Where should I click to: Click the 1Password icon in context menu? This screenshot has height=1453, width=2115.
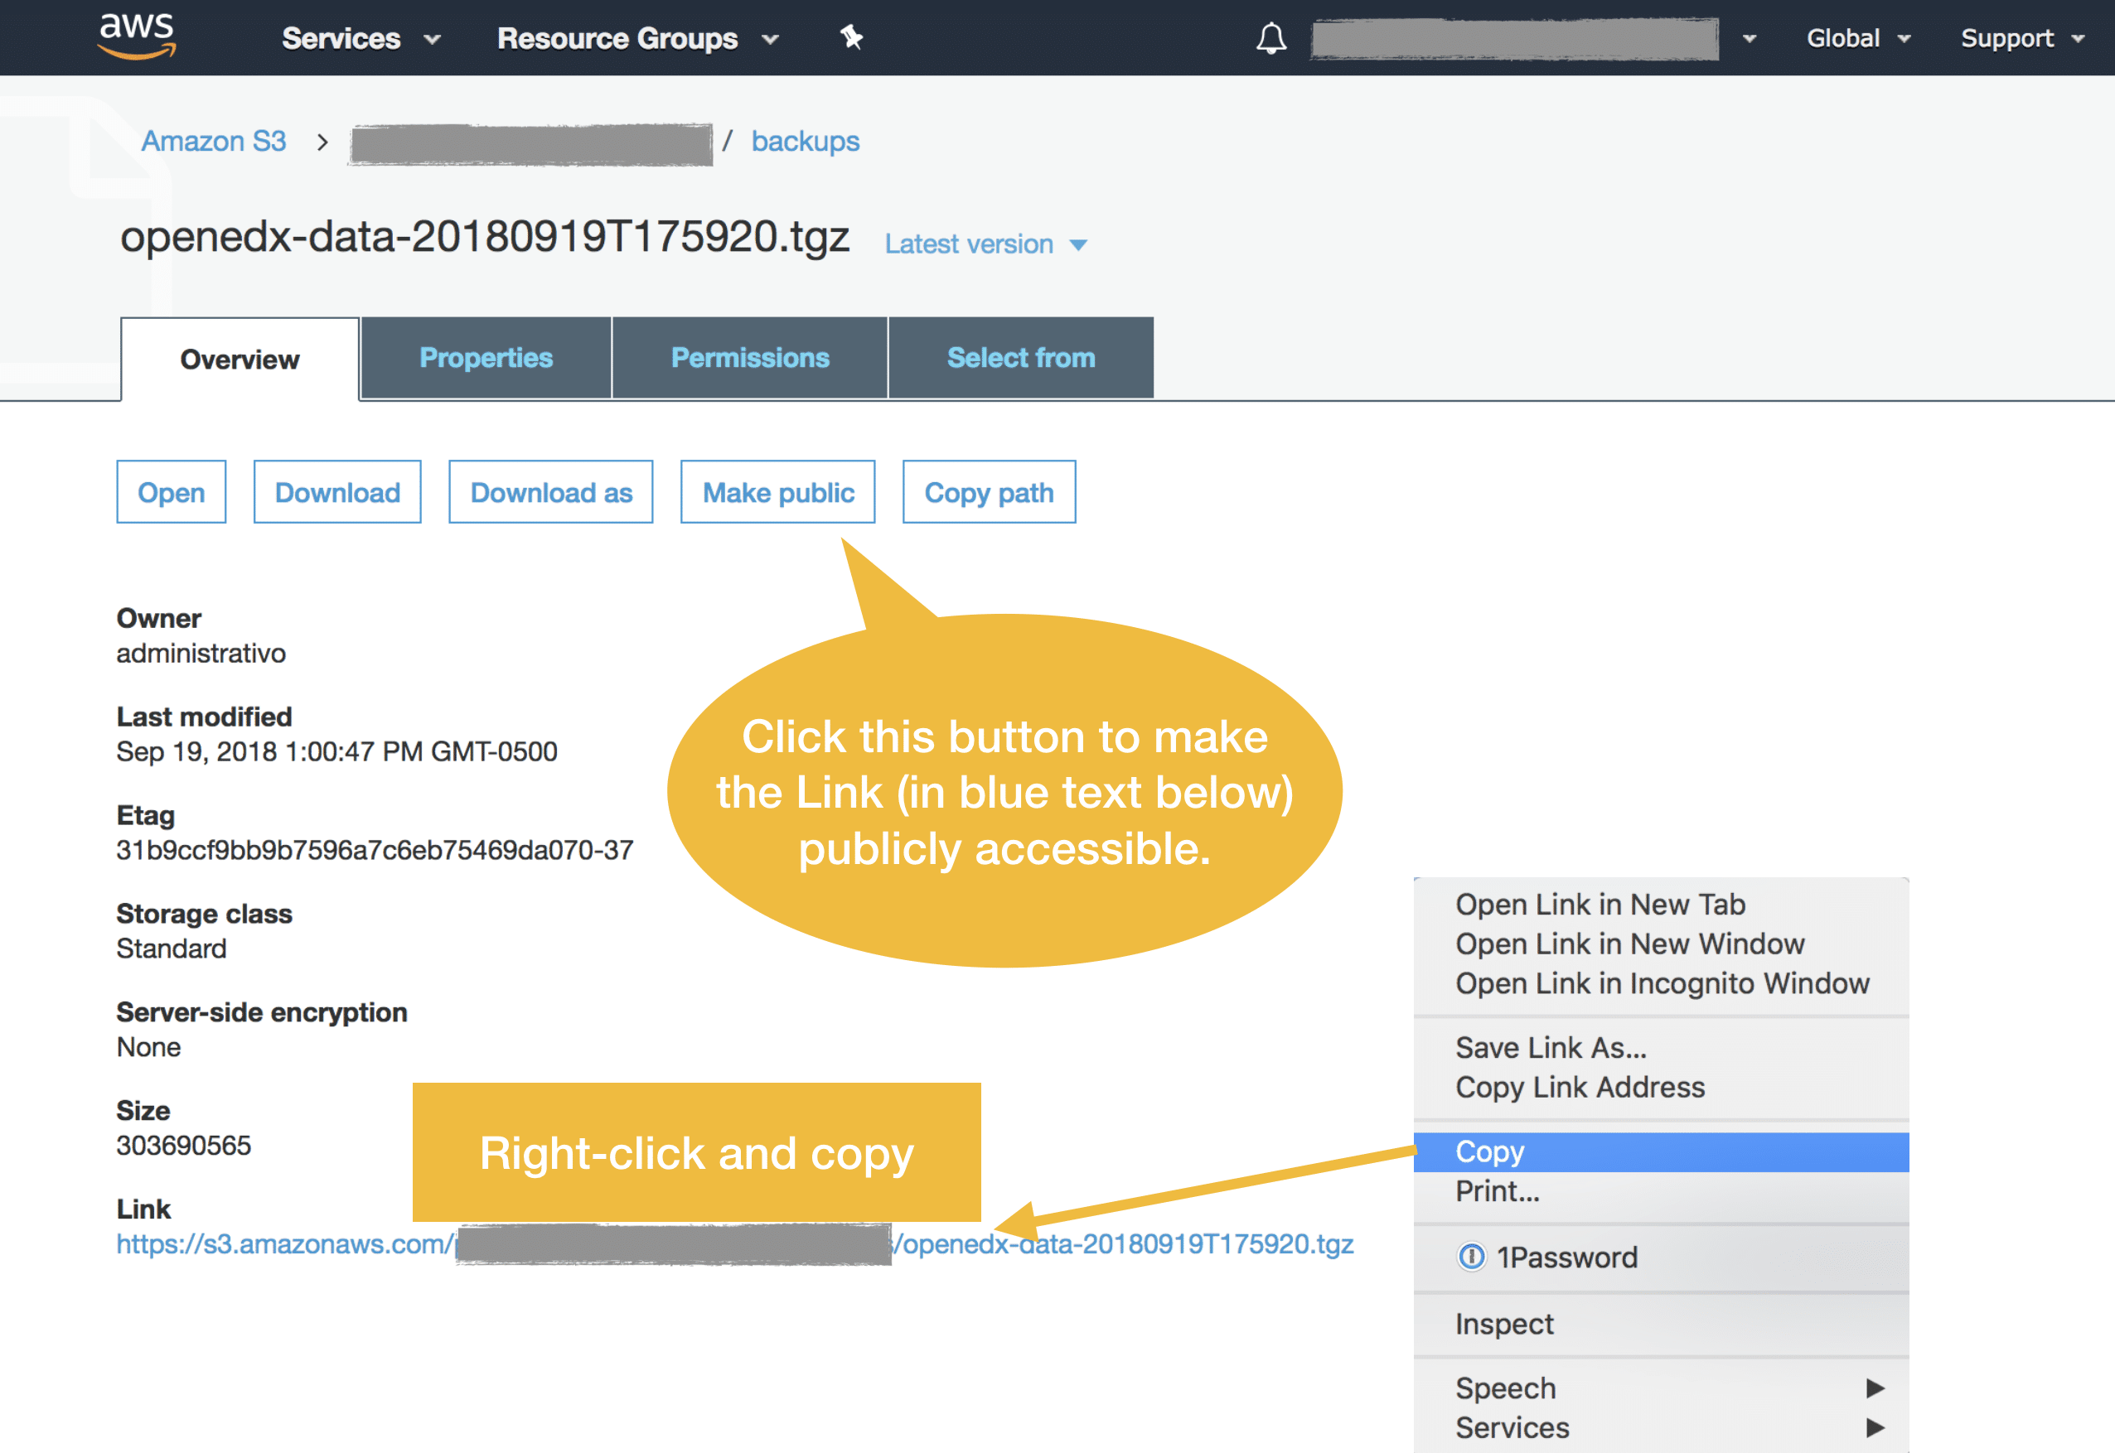tap(1471, 1257)
